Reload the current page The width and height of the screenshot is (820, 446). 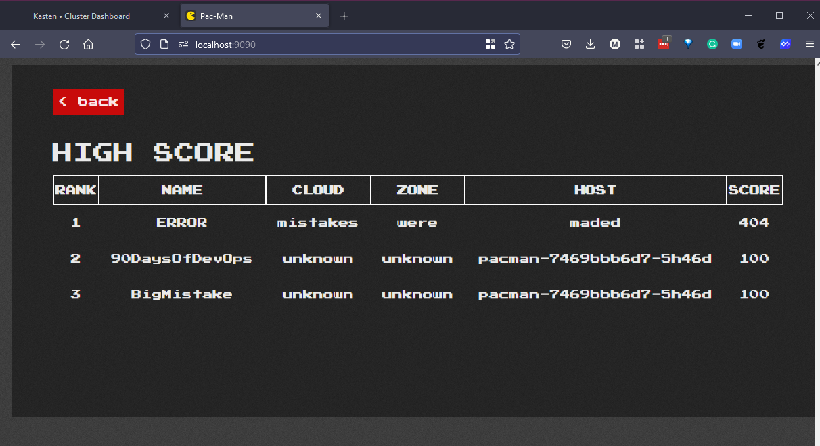(x=64, y=45)
